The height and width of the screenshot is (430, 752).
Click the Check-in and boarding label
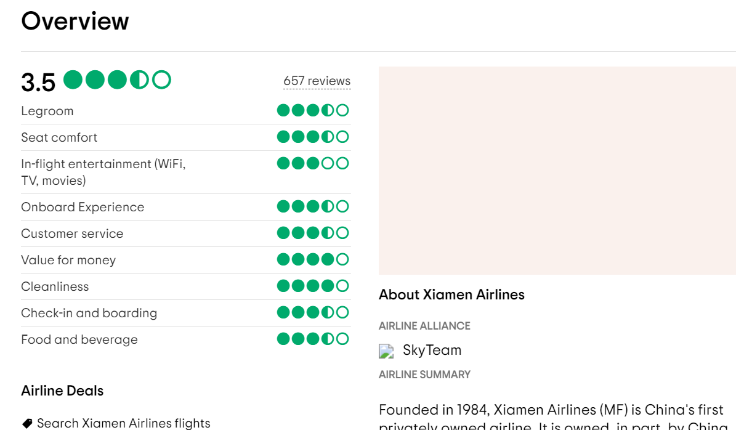click(89, 313)
